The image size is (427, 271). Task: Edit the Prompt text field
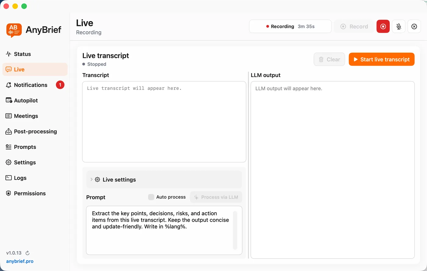(164, 230)
